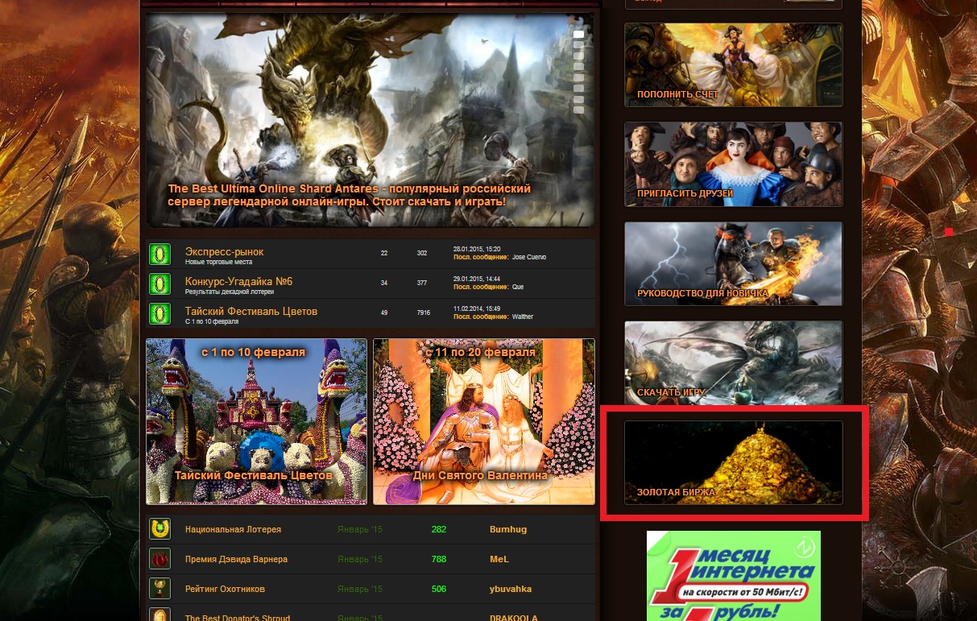Screen dimensions: 977x621
Task: Click the horseshoe icon of Национальная Лотерея
Action: pos(159,529)
